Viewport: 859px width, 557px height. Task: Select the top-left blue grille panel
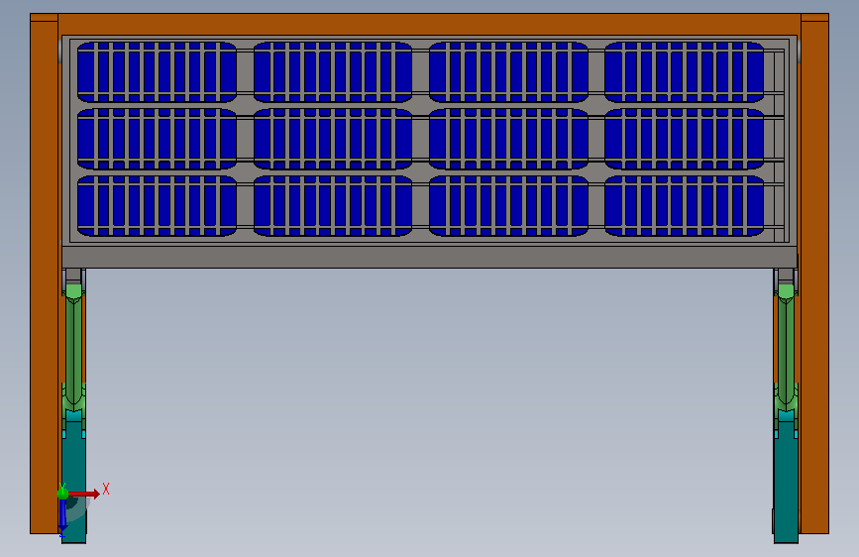coord(157,71)
